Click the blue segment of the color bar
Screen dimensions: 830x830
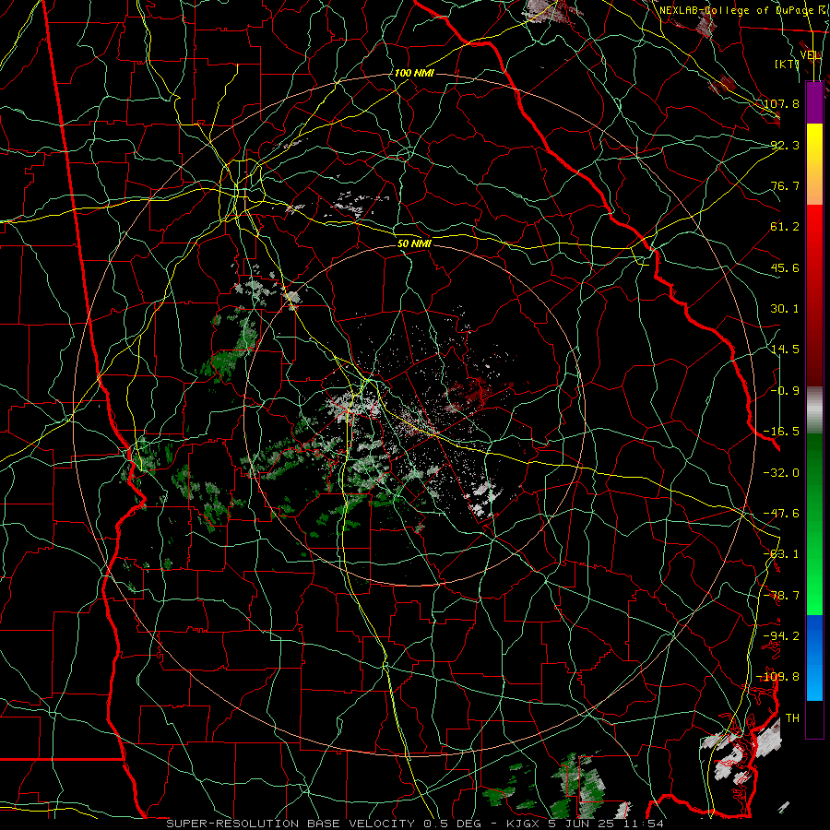(x=814, y=658)
